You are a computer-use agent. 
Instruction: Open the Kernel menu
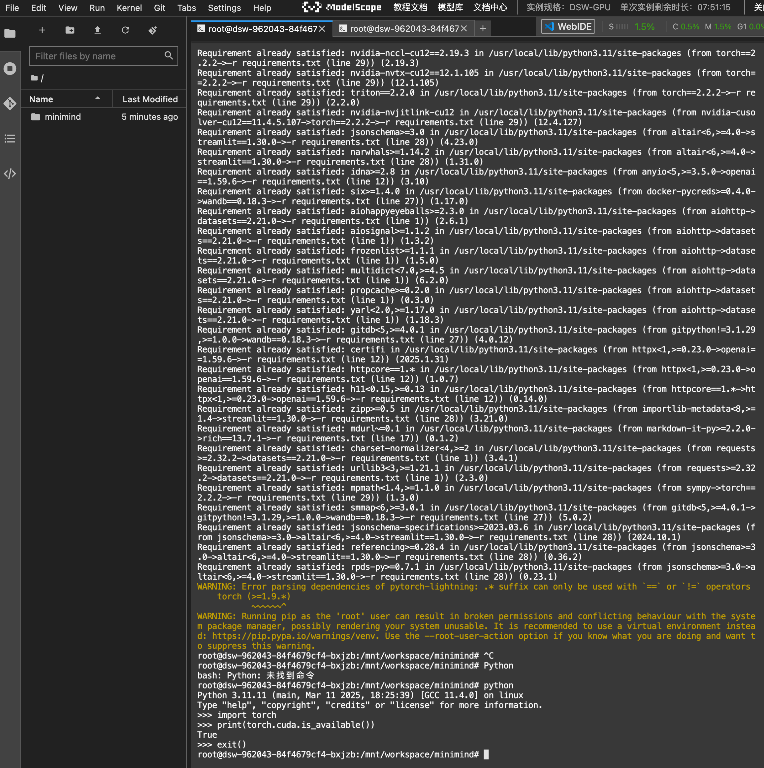pyautogui.click(x=129, y=8)
